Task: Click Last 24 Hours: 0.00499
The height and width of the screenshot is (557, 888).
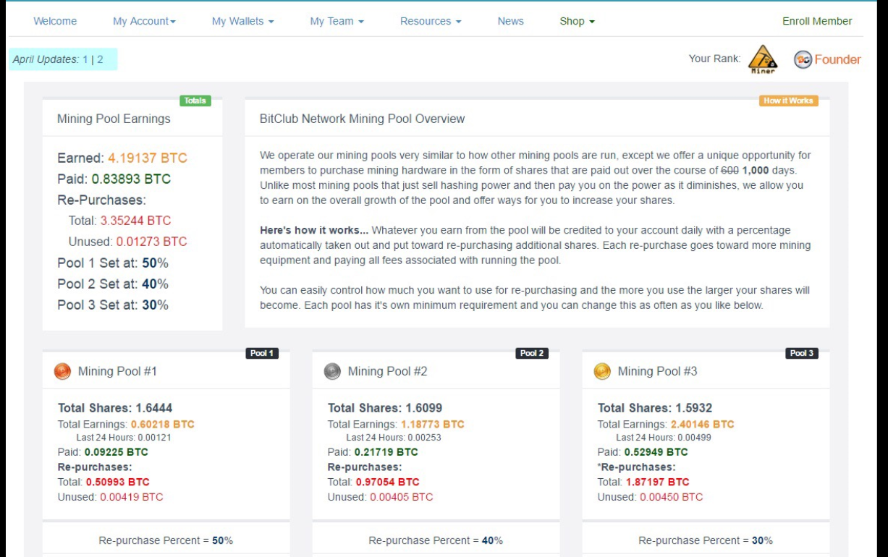Action: [664, 438]
